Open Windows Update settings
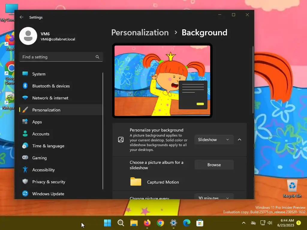 click(61, 194)
